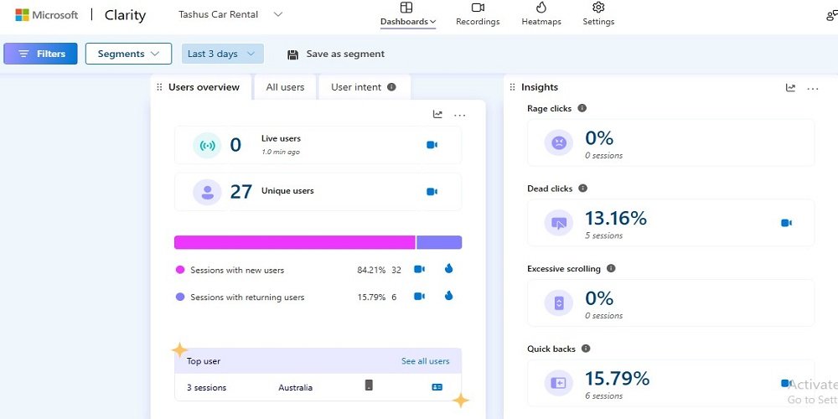This screenshot has height=419, width=838.
Task: Click the trend chart icon in Users overview
Action: 437,115
